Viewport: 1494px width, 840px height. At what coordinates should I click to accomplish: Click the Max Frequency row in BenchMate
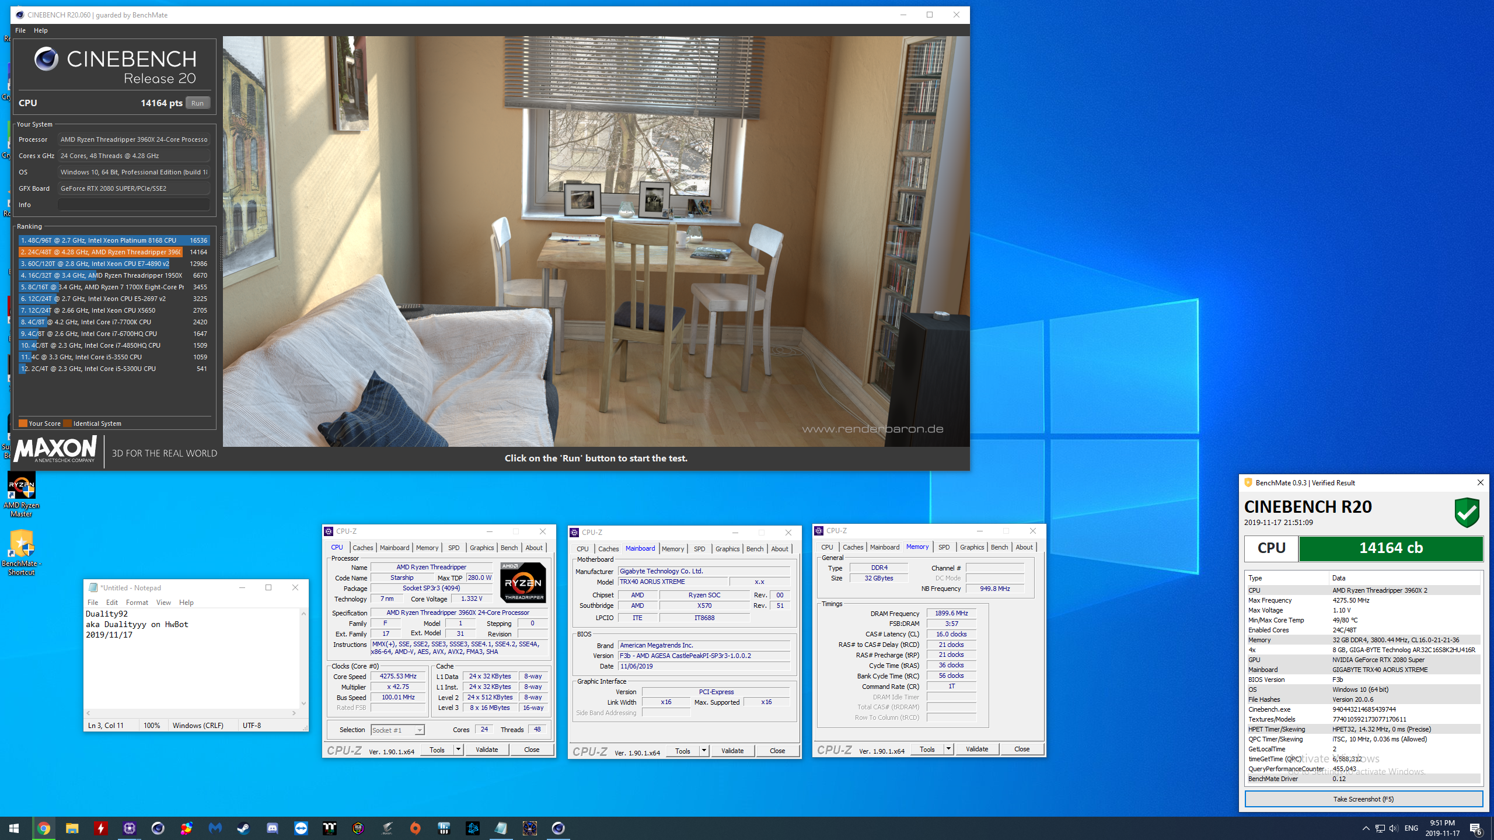[x=1363, y=600]
